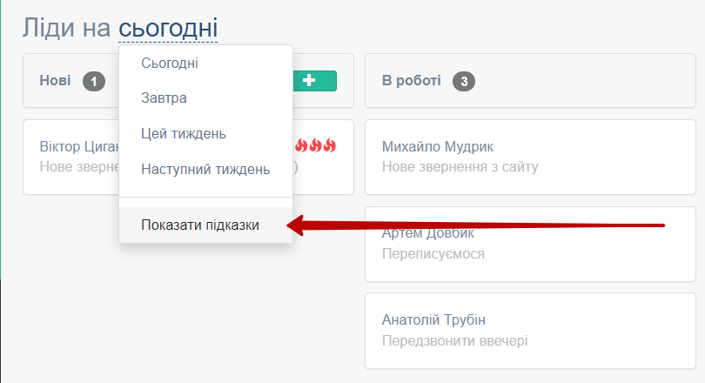The height and width of the screenshot is (383, 705).
Task: Click Передзвонити ввечері note on Анатолій's card
Action: coord(454,340)
